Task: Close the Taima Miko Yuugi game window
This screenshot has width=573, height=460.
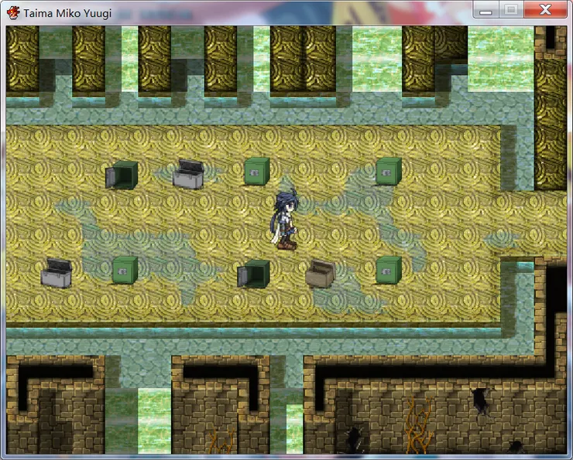Action: (x=545, y=10)
